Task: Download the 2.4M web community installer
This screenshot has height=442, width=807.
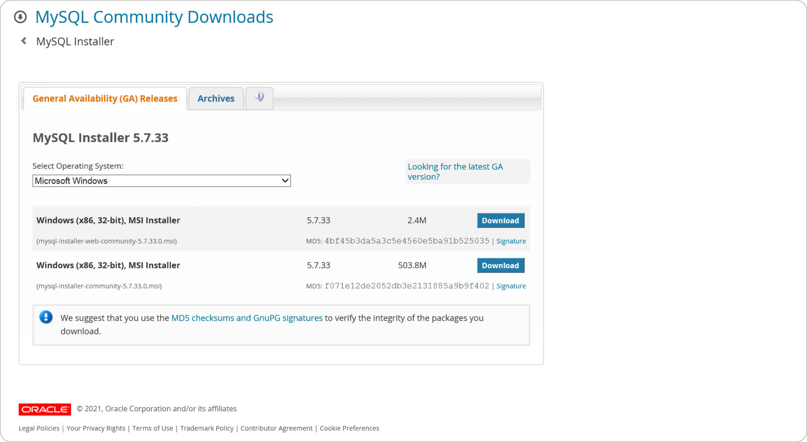Action: pos(501,220)
